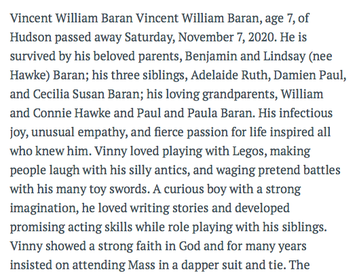Click the word "Mass" in the last line

142,265
